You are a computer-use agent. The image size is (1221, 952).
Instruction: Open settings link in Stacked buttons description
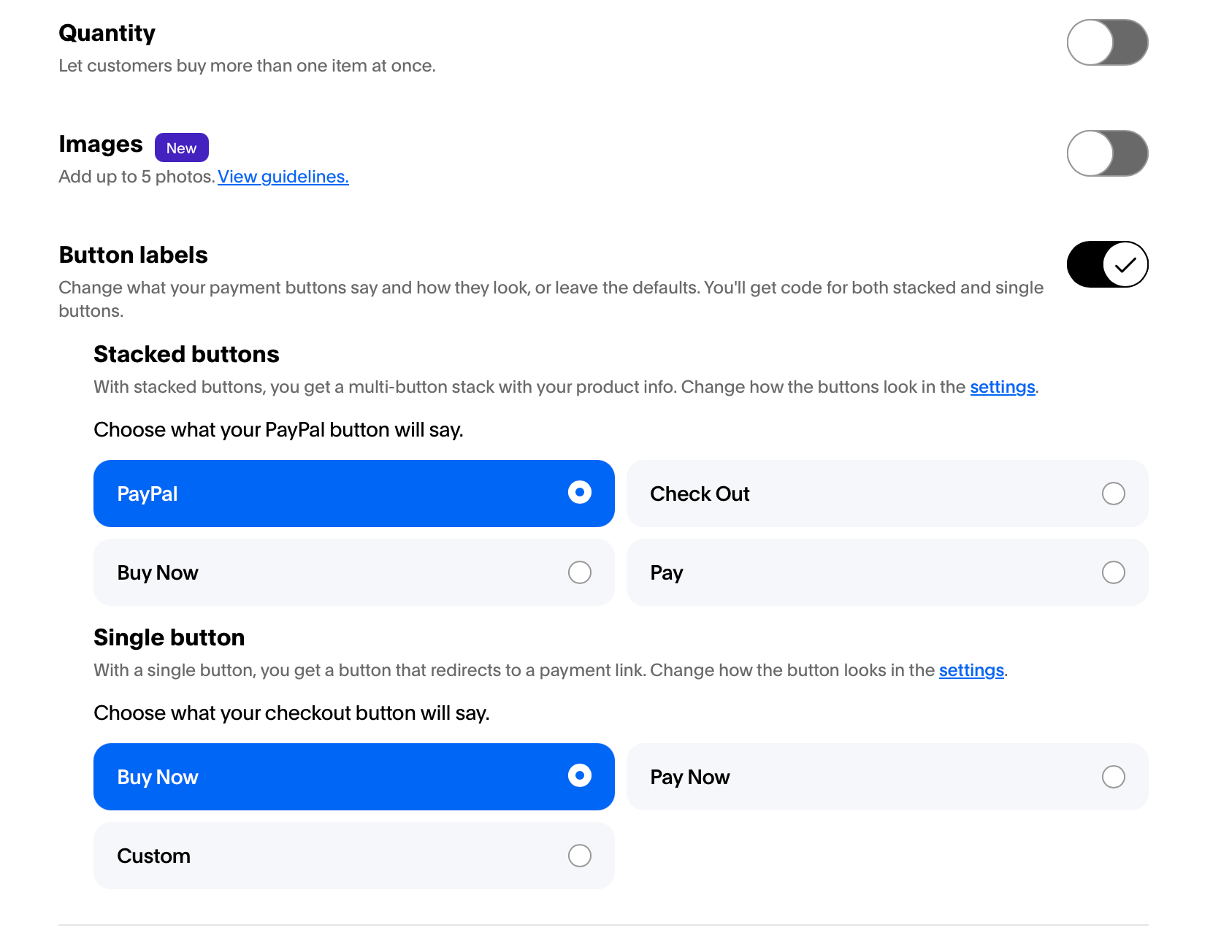(1003, 387)
